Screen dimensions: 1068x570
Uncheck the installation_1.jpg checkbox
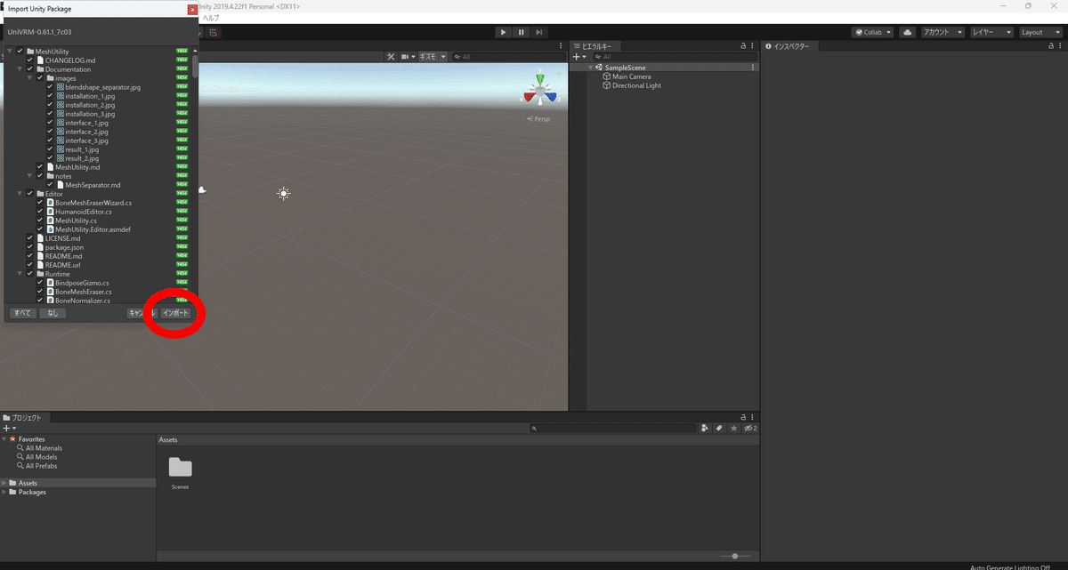[x=50, y=96]
